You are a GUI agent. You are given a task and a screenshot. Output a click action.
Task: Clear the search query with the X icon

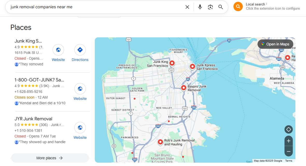pos(187,7)
